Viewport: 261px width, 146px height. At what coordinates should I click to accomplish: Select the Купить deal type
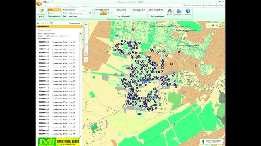[53, 10]
